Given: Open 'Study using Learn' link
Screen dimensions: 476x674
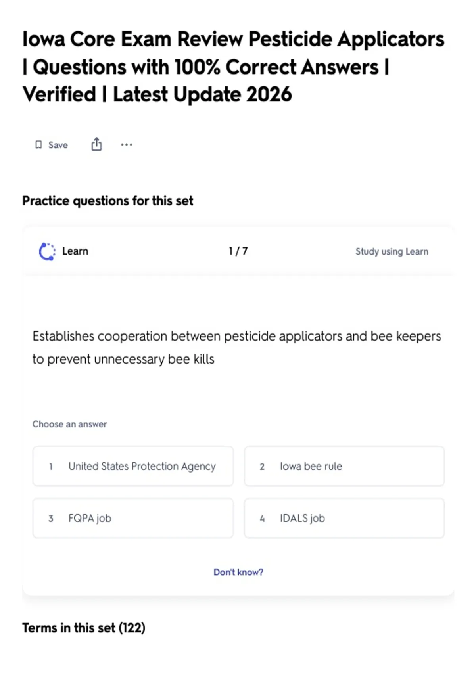Looking at the screenshot, I should tap(392, 251).
